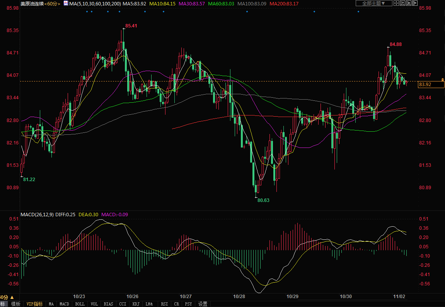Click the blue event dot near top right
Image resolution: width=445 pixels, height=307 pixels.
[x=358, y=11]
